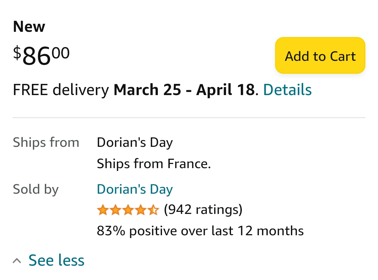378x280 pixels.
Task: Collapse details with the See less chevron
Action: (x=16, y=261)
